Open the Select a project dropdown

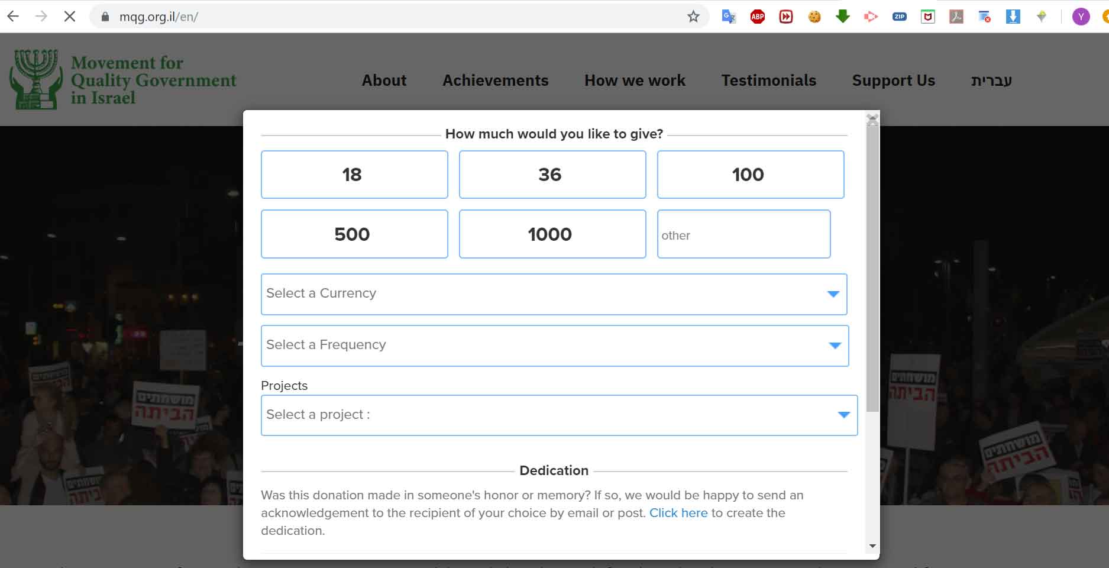pos(559,415)
